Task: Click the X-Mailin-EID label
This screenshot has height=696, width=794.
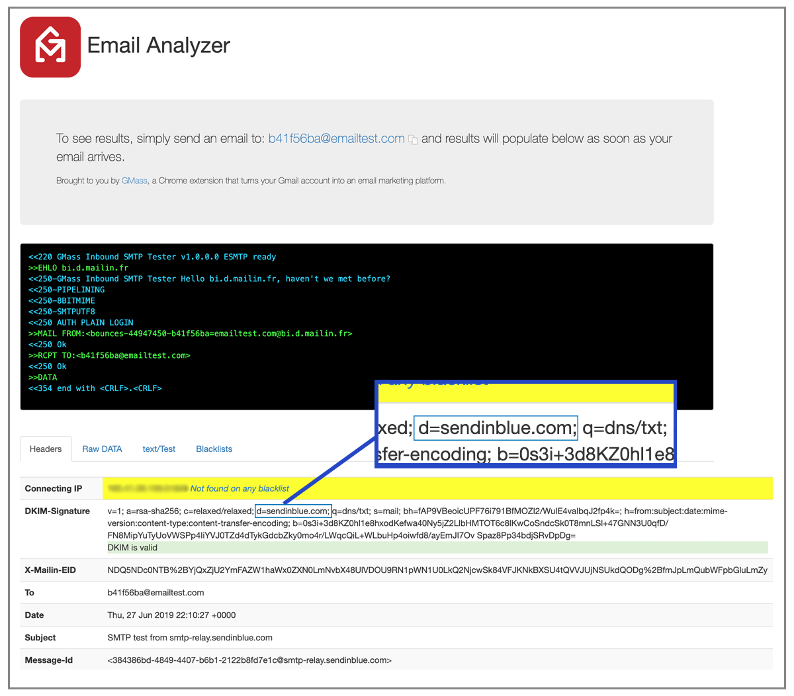Action: click(50, 570)
